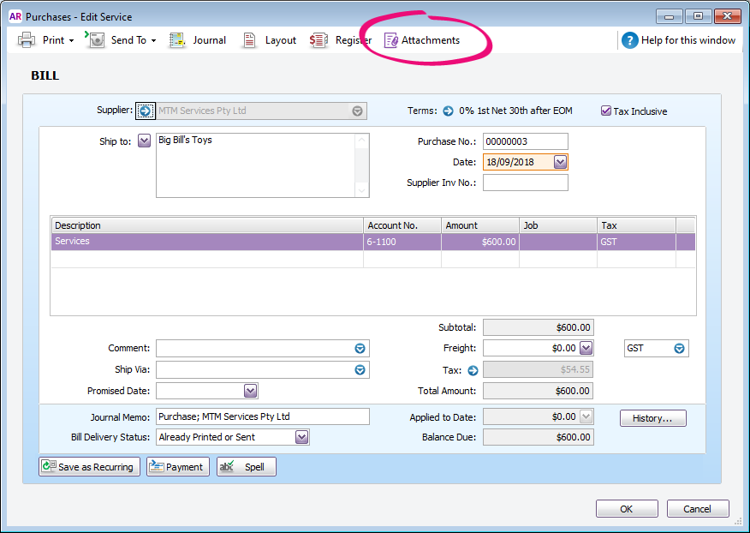The image size is (750, 533).
Task: Click the Payment button
Action: pos(177,467)
